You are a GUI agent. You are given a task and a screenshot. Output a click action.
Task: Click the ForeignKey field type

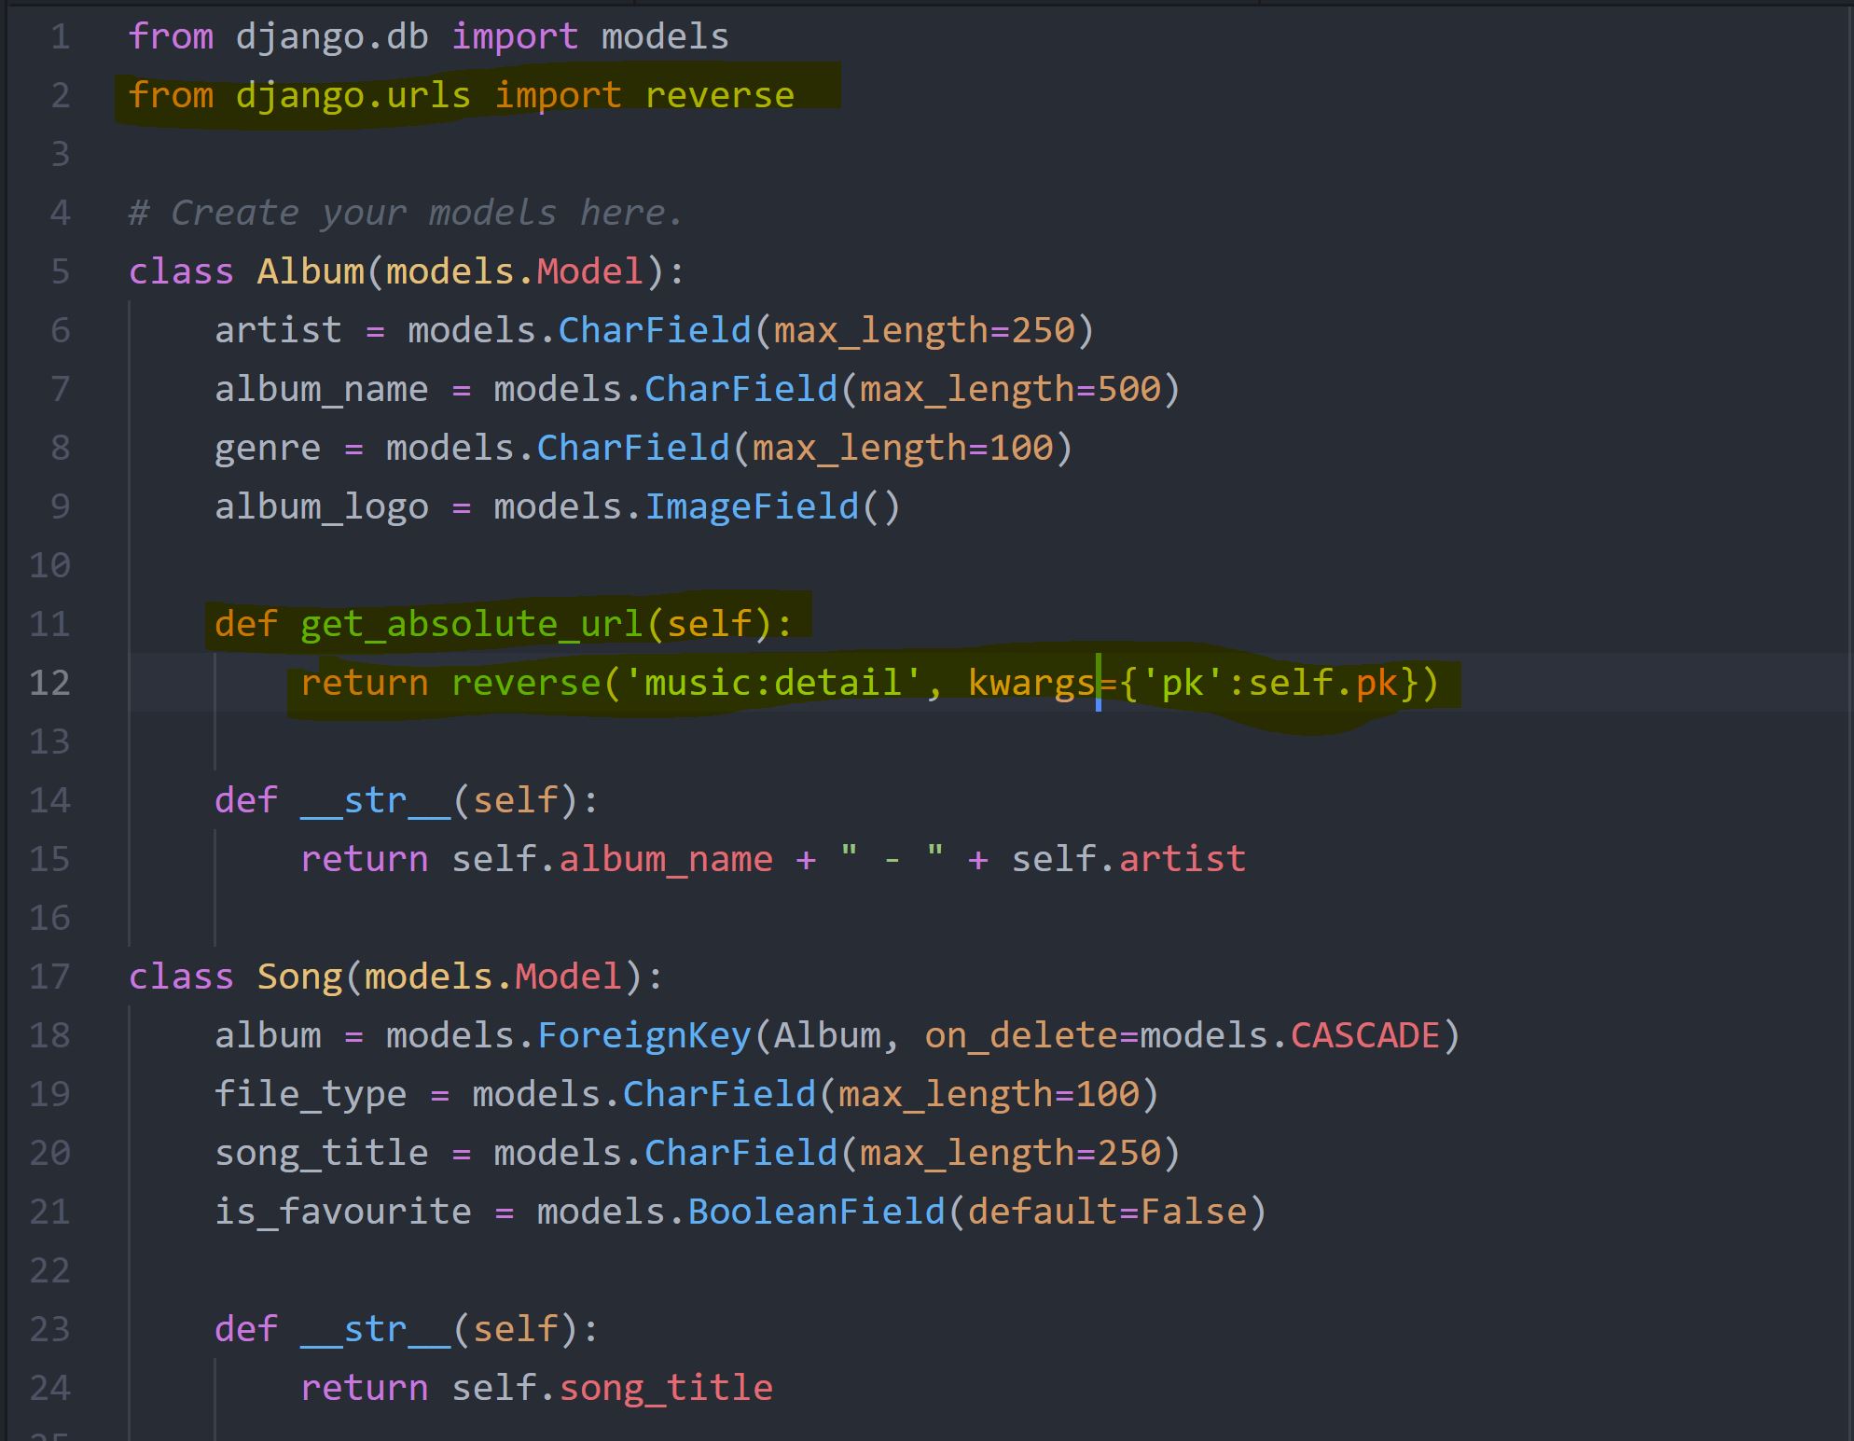point(643,1035)
